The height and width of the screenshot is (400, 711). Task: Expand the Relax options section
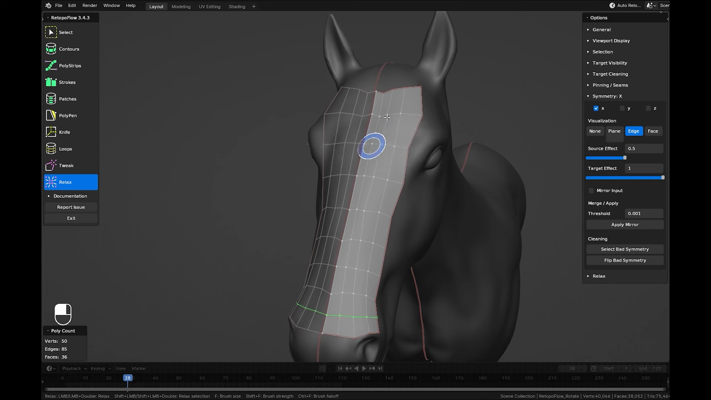tap(599, 276)
